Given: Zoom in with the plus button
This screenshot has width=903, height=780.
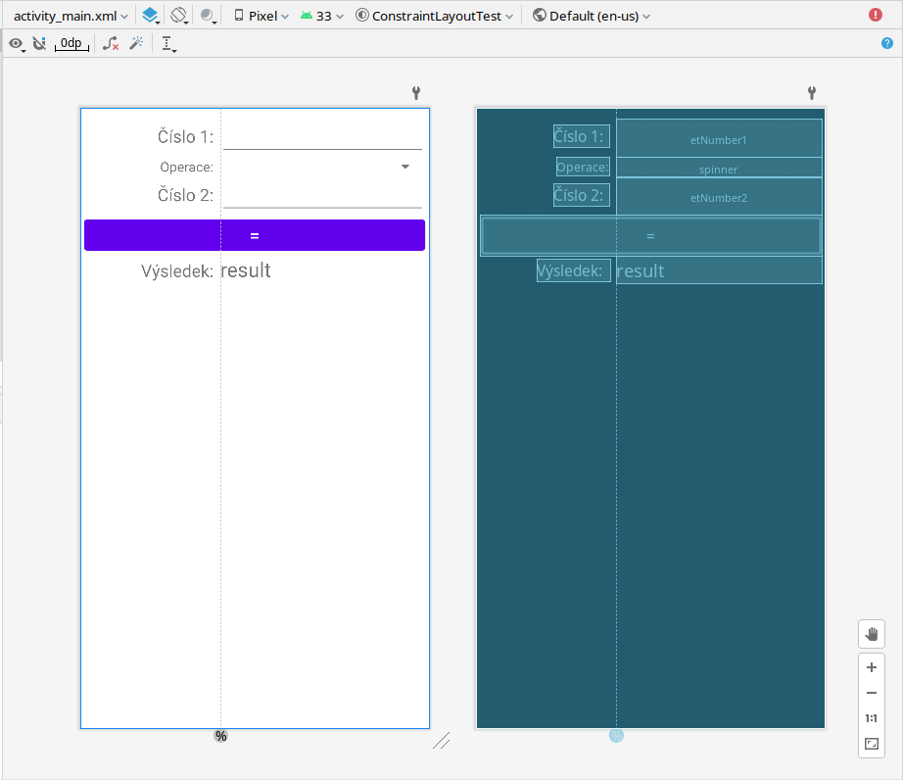Looking at the screenshot, I should [x=871, y=667].
